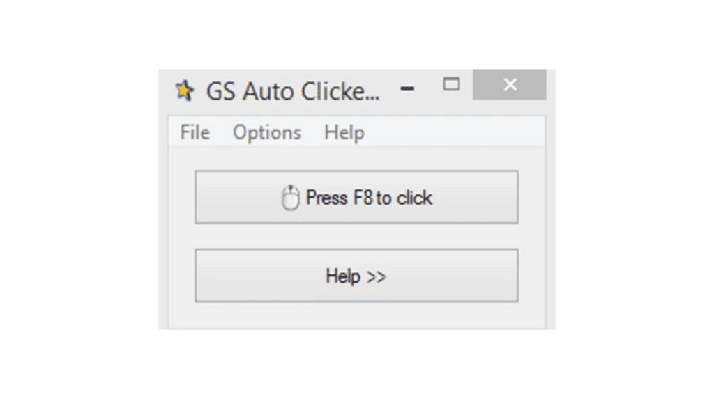Image resolution: width=714 pixels, height=399 pixels.
Task: Open the Help menu in menu bar
Action: pyautogui.click(x=344, y=132)
